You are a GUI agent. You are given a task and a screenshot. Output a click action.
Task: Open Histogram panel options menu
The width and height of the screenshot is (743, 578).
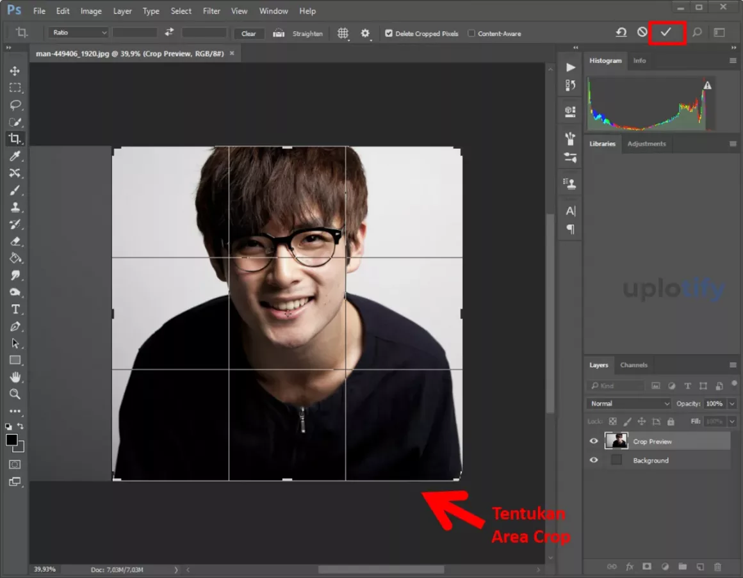pyautogui.click(x=733, y=61)
